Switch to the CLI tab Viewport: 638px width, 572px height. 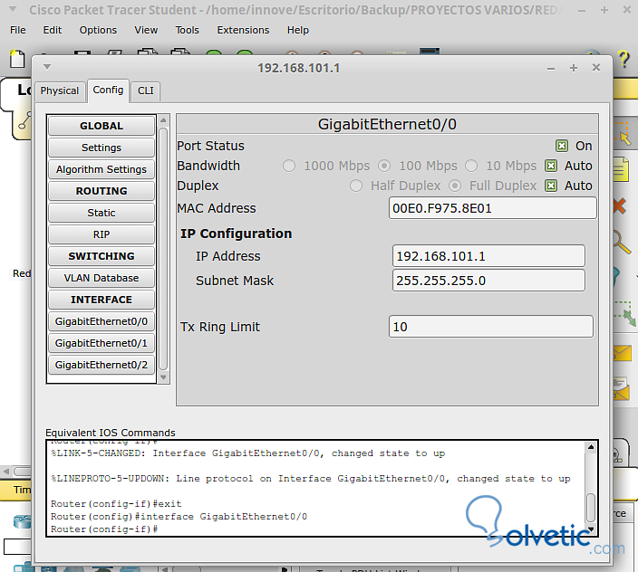[146, 91]
